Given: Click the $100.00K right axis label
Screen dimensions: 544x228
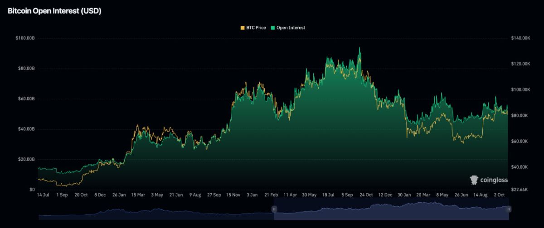Looking at the screenshot, I should tap(520, 90).
